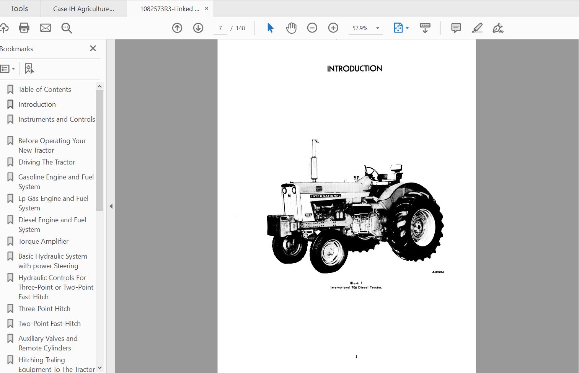This screenshot has width=579, height=373.
Task: Go to next page with down arrow
Action: click(x=198, y=28)
